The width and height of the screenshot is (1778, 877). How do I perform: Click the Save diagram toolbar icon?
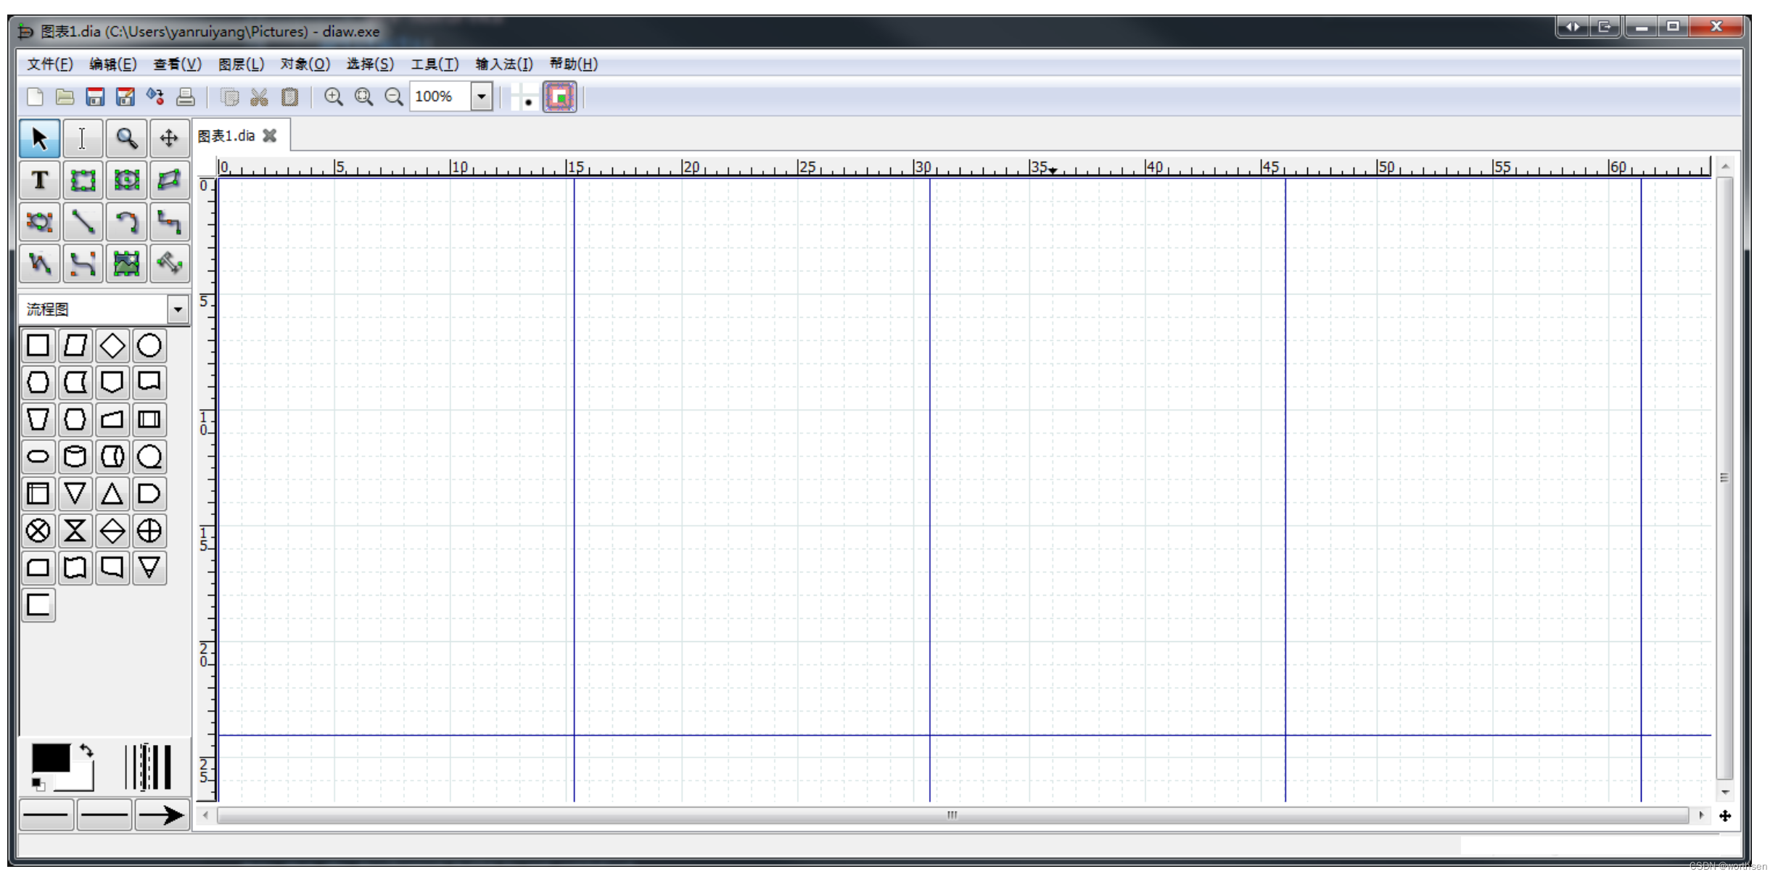95,96
